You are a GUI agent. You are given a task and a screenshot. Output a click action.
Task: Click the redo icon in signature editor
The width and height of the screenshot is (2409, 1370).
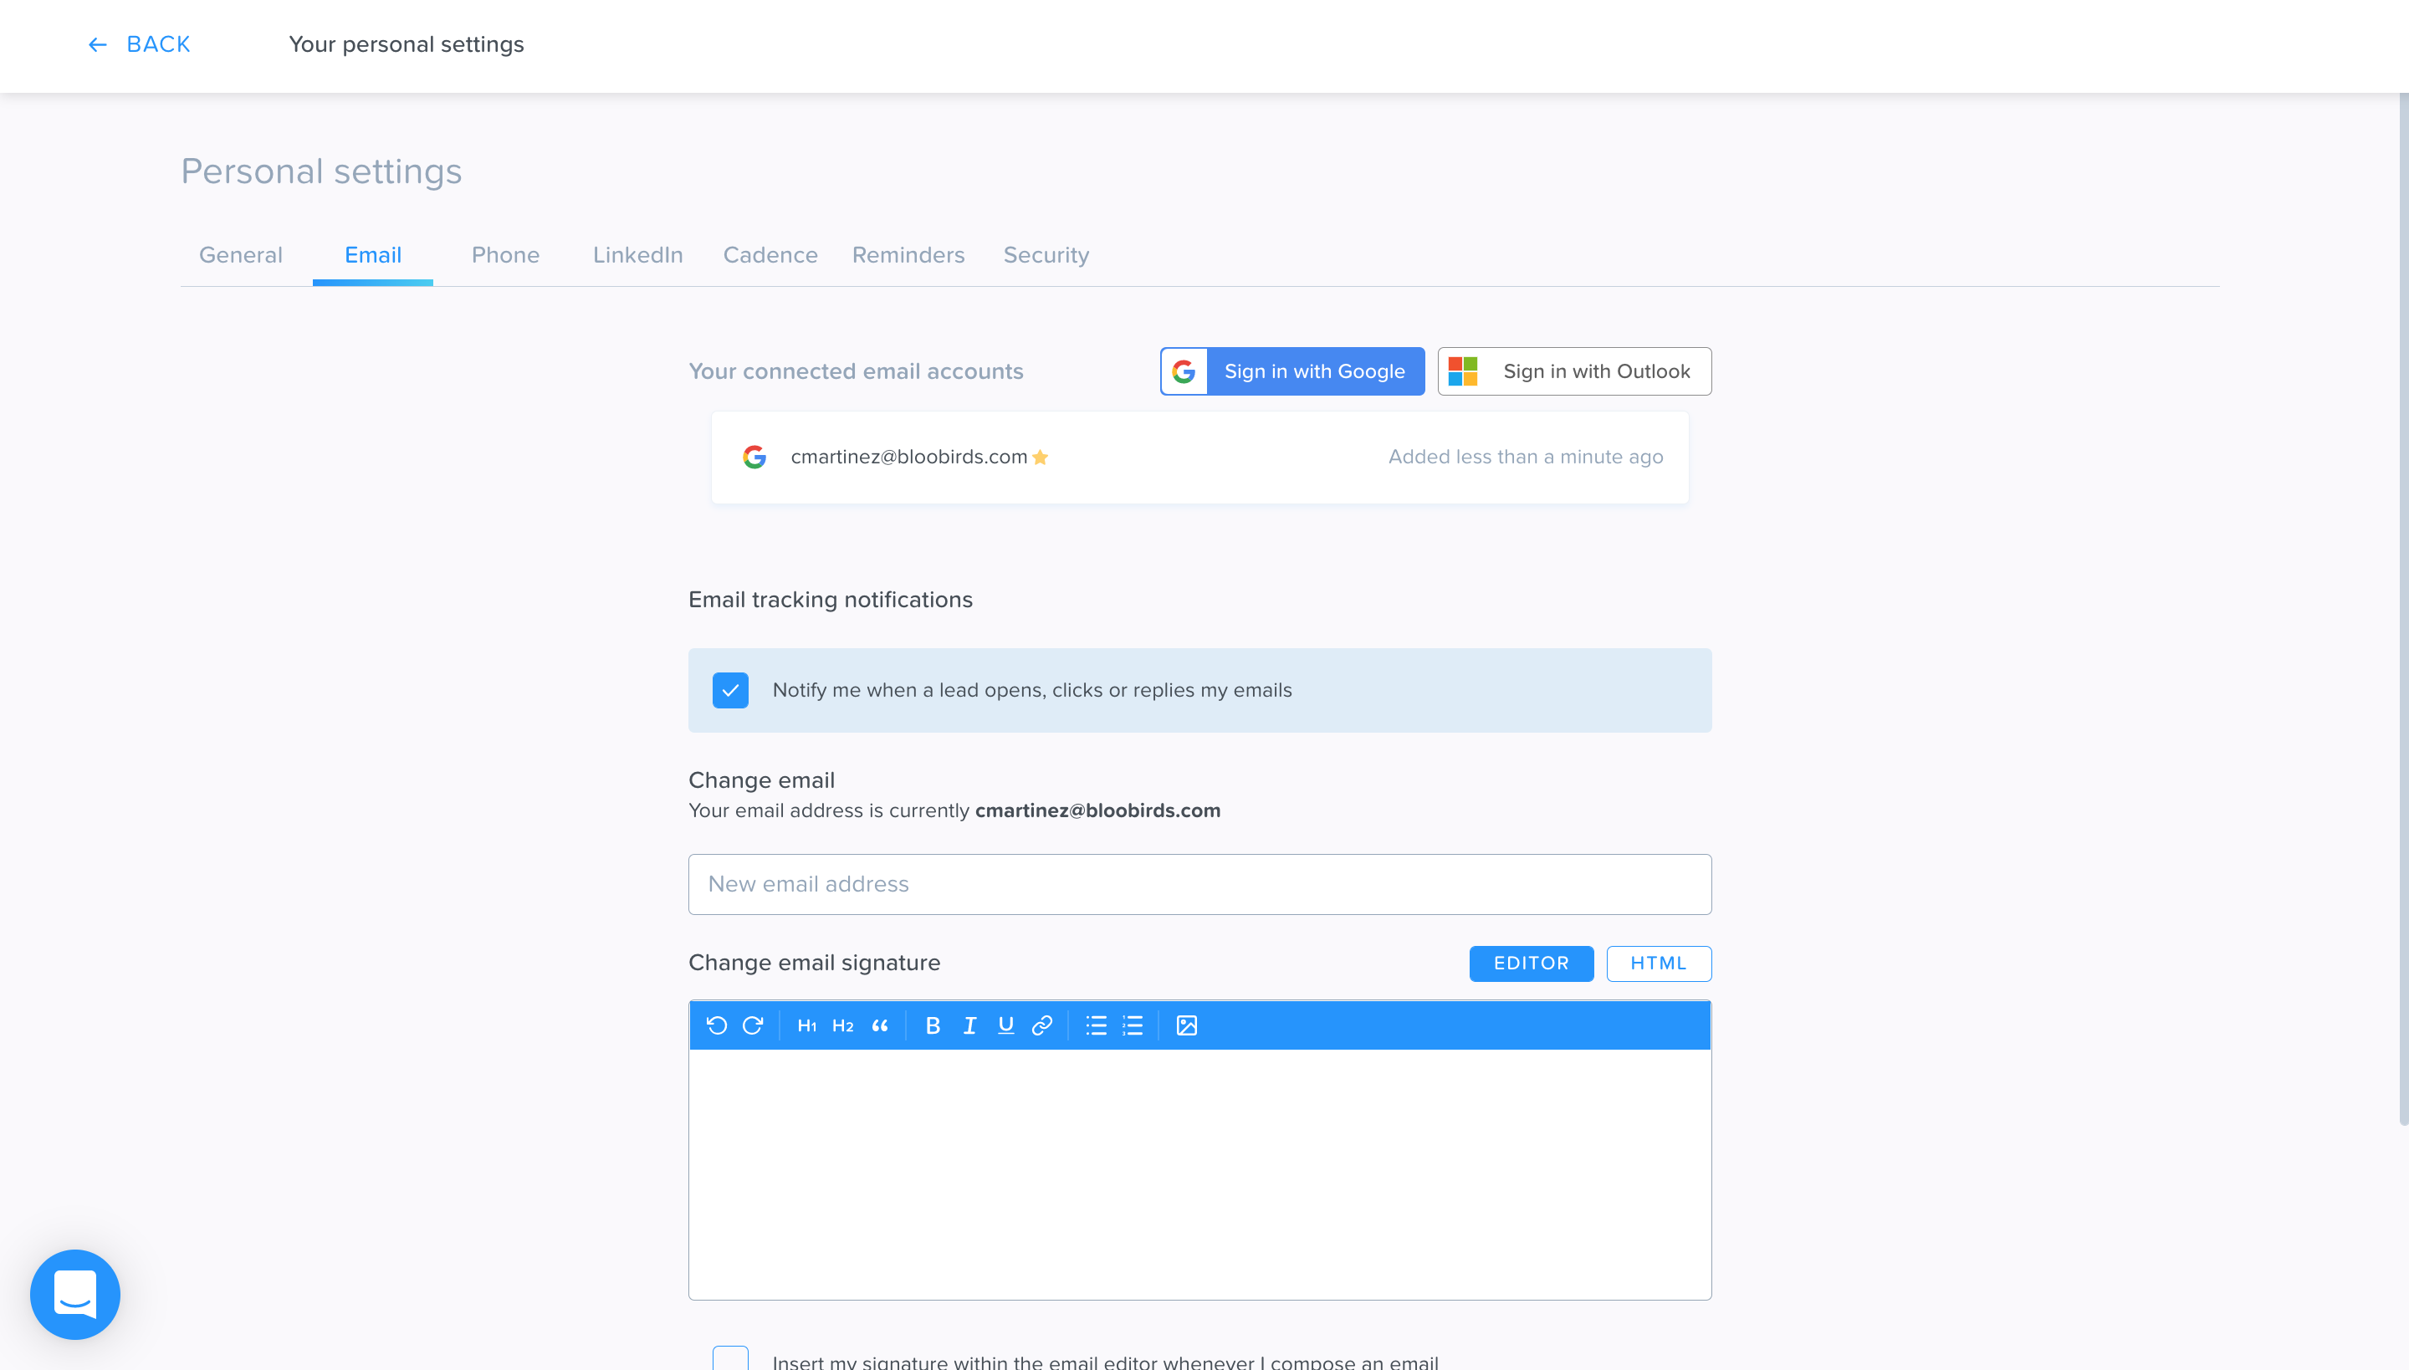pos(753,1025)
